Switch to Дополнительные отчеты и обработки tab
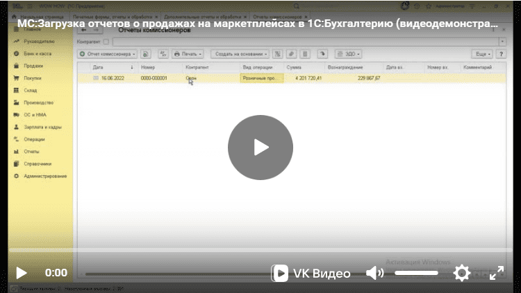 (x=203, y=17)
